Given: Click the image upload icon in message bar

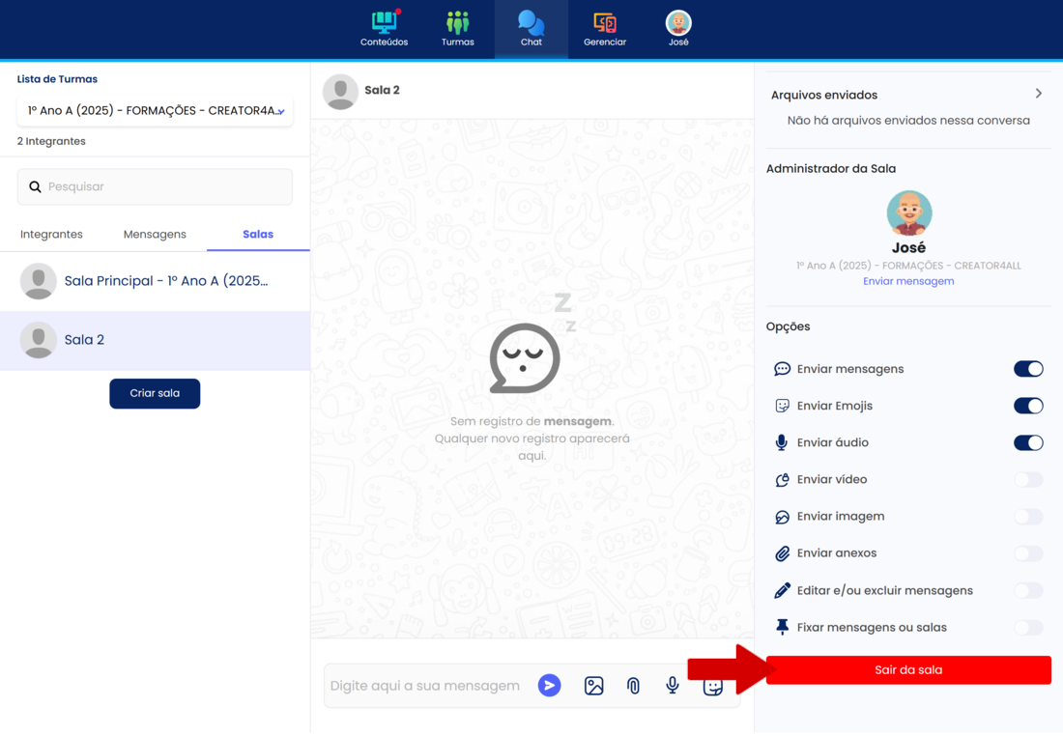Looking at the screenshot, I should click(593, 685).
